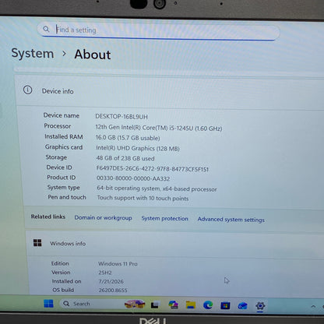This screenshot has height=324, width=324.
Task: Open the Windows Start menu
Action: click(48, 303)
